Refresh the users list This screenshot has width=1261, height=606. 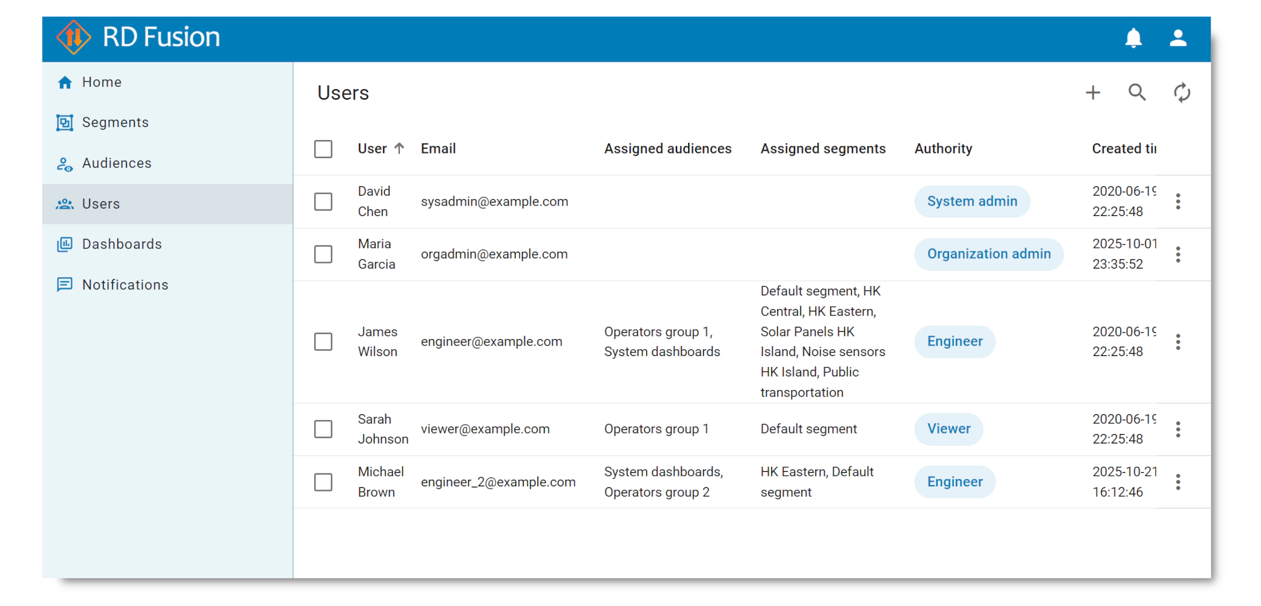click(1181, 93)
